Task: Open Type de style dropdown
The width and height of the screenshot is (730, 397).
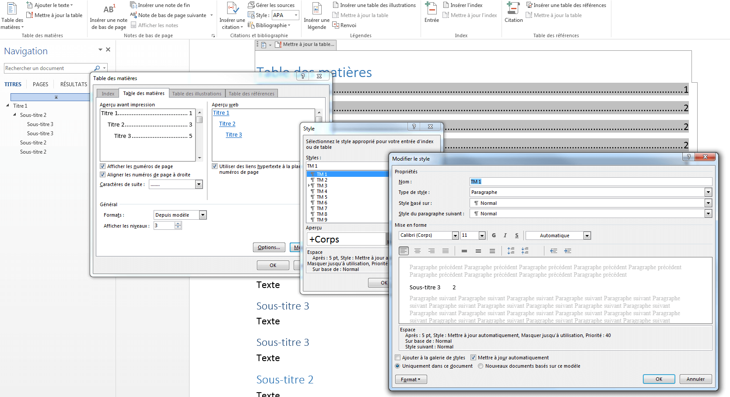Action: coord(708,192)
